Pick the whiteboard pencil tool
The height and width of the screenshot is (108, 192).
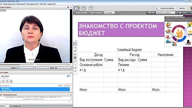(75, 51)
